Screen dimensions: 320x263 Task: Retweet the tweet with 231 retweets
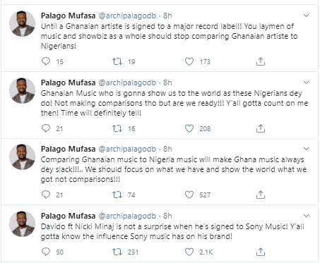[117, 252]
